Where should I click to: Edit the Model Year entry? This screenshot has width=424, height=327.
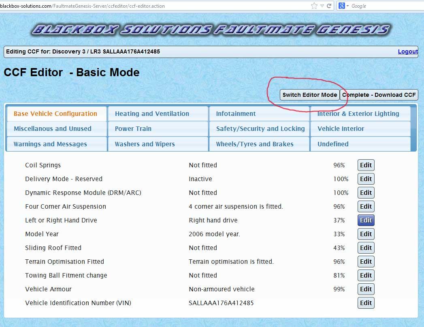click(x=366, y=234)
